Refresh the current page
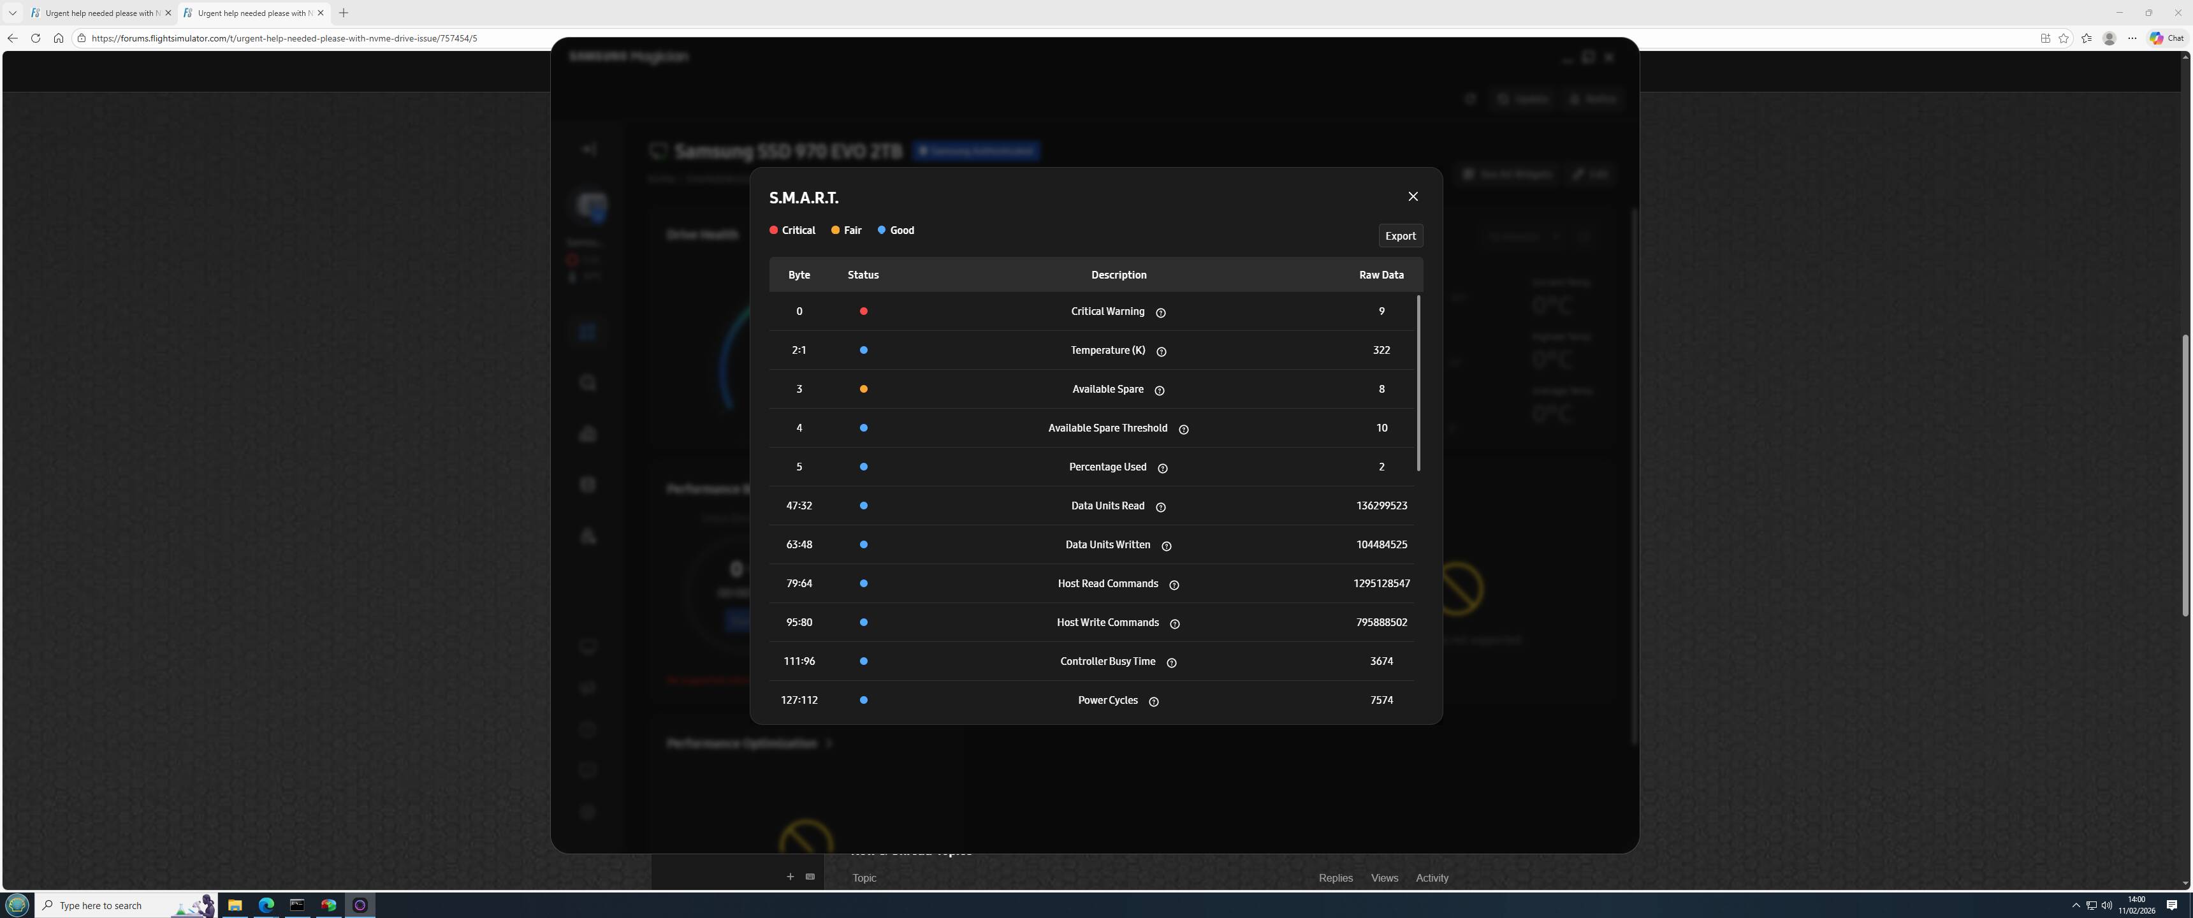This screenshot has height=918, width=2193. pos(35,38)
